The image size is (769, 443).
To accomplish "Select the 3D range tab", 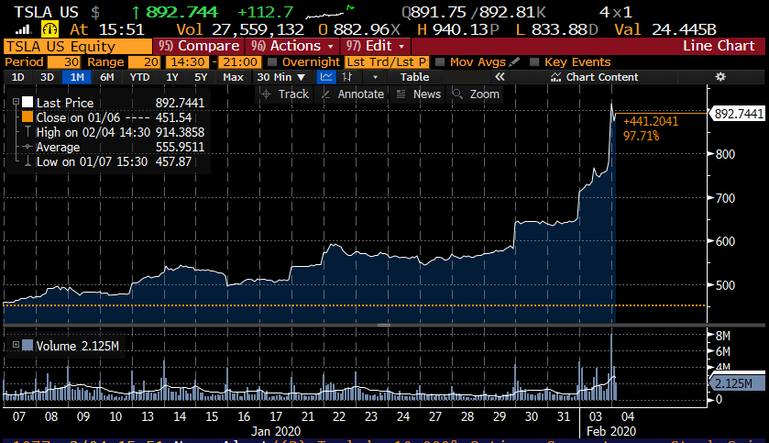I will tap(47, 77).
